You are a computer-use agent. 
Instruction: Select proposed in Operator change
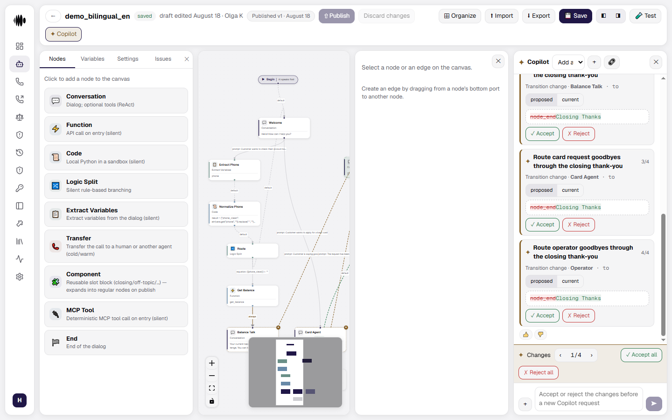[x=541, y=281]
